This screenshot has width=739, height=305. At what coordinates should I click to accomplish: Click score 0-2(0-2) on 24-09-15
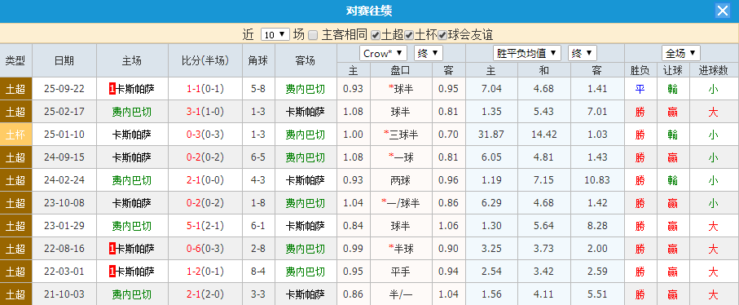(x=205, y=157)
